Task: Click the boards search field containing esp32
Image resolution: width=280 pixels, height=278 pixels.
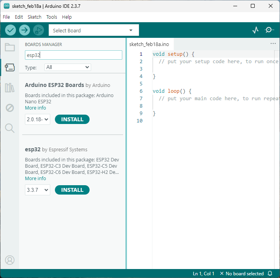Action: 74,55
